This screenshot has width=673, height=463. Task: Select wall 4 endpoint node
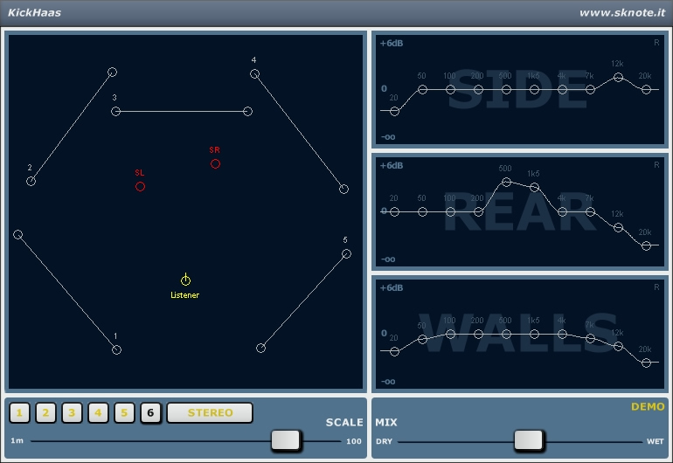coord(254,74)
